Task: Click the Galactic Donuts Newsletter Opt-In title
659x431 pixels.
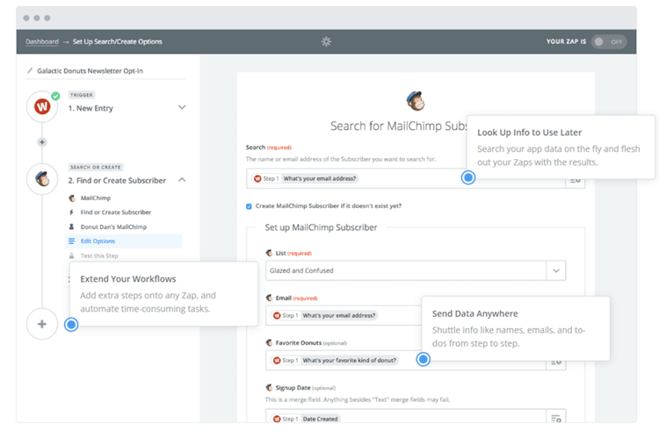Action: click(x=90, y=71)
